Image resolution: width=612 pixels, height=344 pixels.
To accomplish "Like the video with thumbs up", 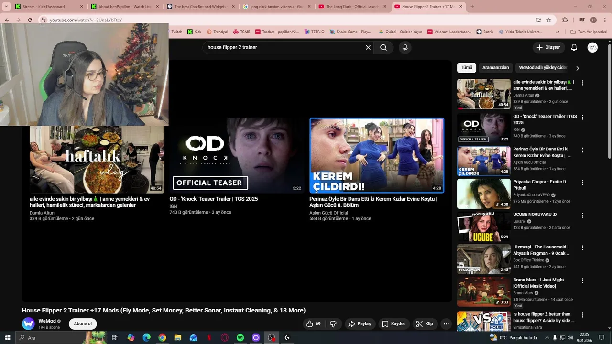I will 314,324.
